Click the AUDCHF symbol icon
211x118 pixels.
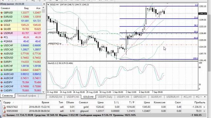pyautogui.click(x=2, y=78)
